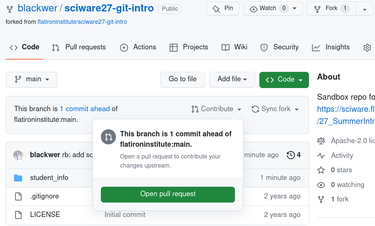Click the pull request icon in popup
Image resolution: width=375 pixels, height=226 pixels.
[108, 137]
